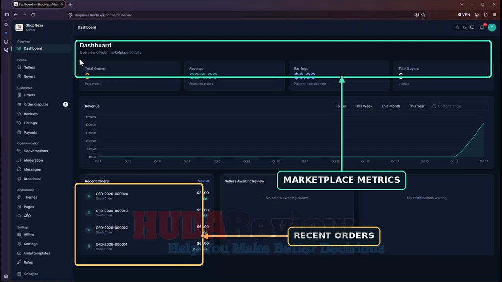Show revenue for This Year
The height and width of the screenshot is (282, 502).
click(417, 106)
